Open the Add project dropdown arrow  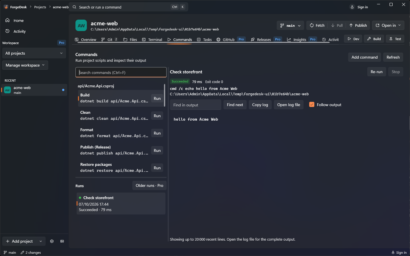pyautogui.click(x=41, y=241)
